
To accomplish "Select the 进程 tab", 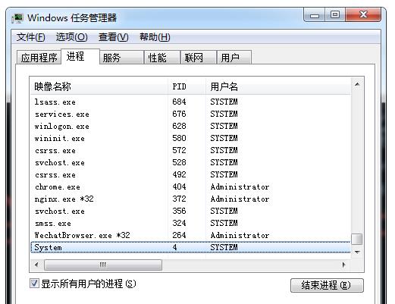I will (80, 56).
